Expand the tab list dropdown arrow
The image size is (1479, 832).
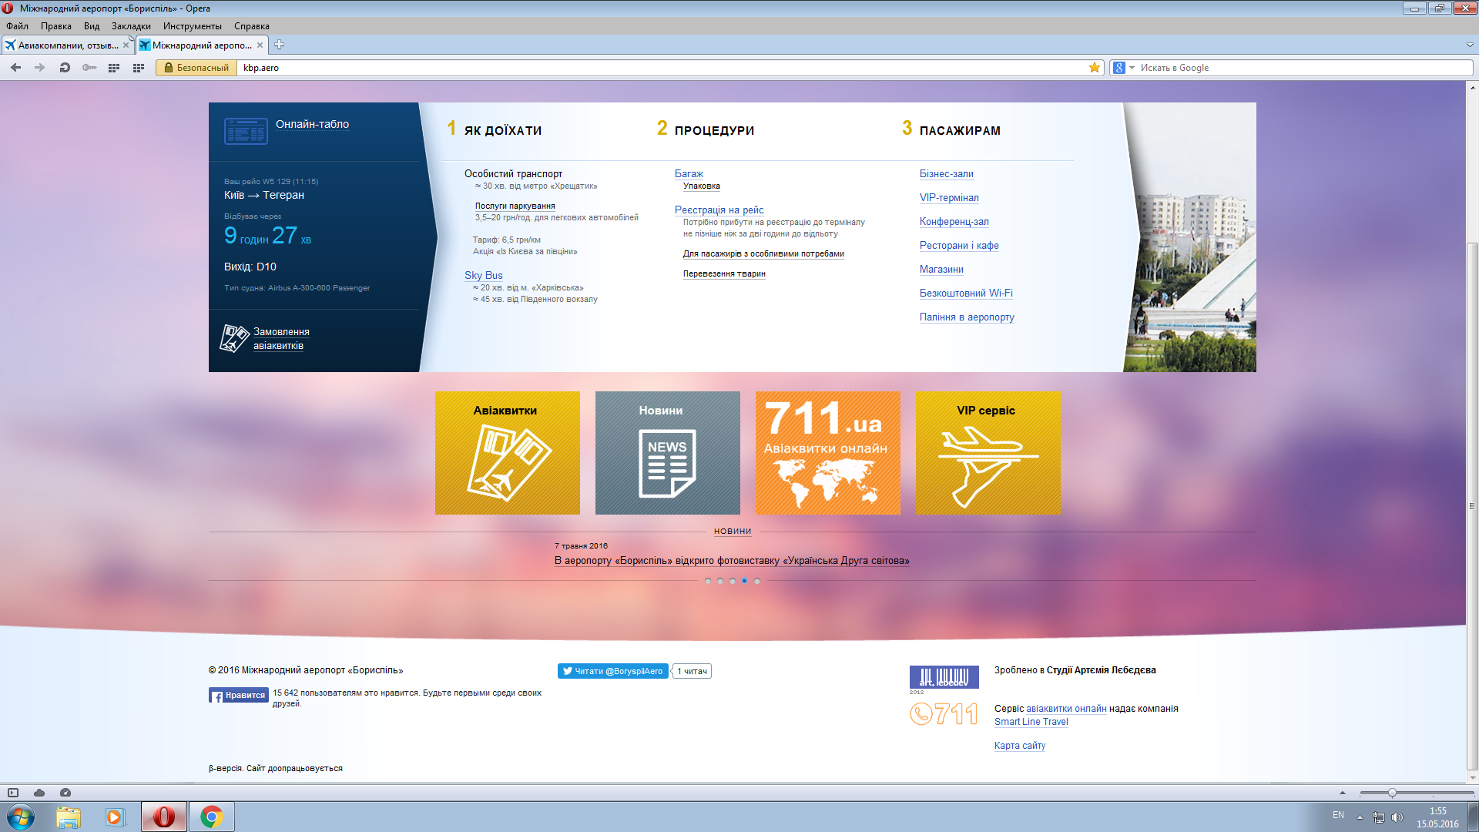(x=1469, y=45)
